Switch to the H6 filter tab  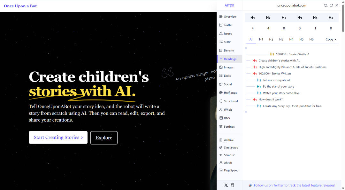(x=311, y=39)
